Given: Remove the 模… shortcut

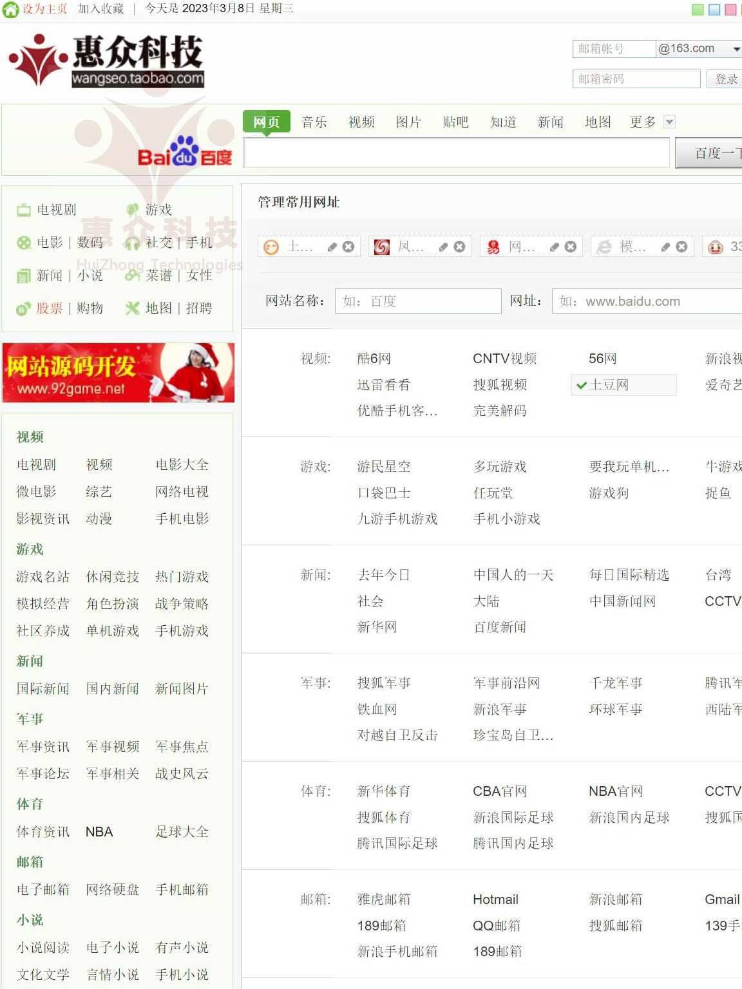Looking at the screenshot, I should click(681, 247).
